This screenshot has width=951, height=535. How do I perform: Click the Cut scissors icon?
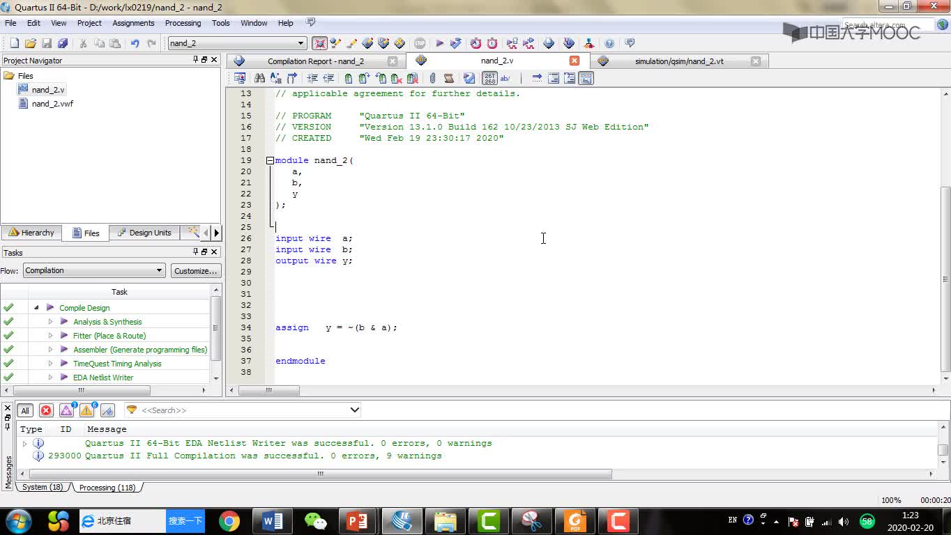click(x=83, y=43)
